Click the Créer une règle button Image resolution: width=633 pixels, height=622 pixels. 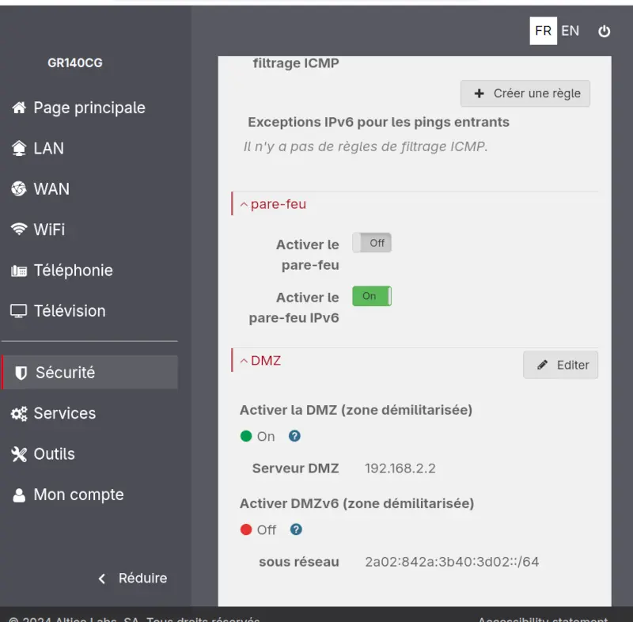point(525,93)
